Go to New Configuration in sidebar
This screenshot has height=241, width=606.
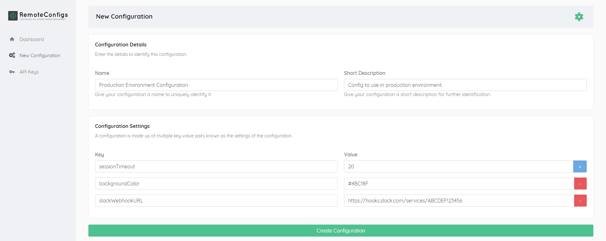(x=40, y=56)
